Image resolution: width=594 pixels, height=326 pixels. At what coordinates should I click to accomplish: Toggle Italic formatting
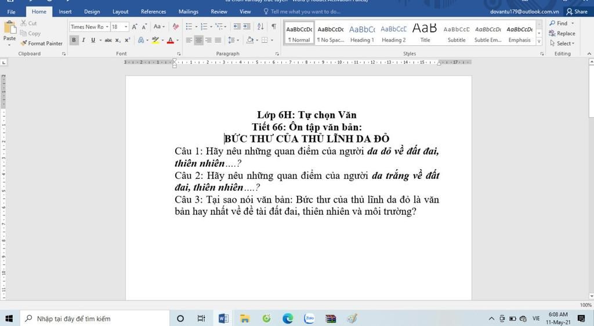click(84, 40)
